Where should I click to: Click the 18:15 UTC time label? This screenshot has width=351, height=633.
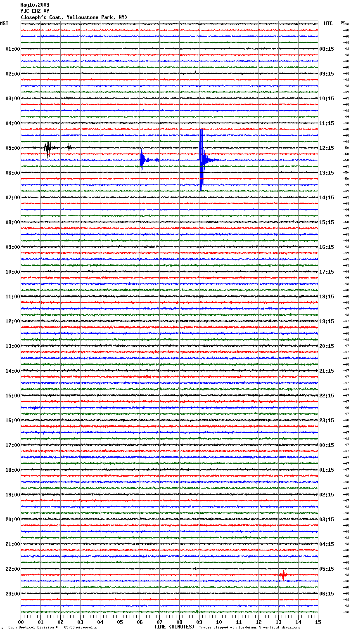click(x=327, y=297)
